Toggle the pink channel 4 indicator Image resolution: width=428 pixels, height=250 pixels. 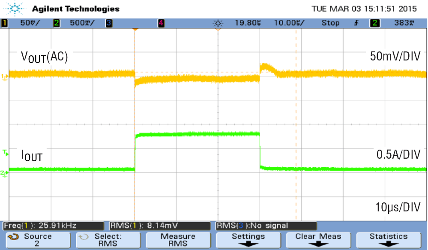click(x=161, y=23)
